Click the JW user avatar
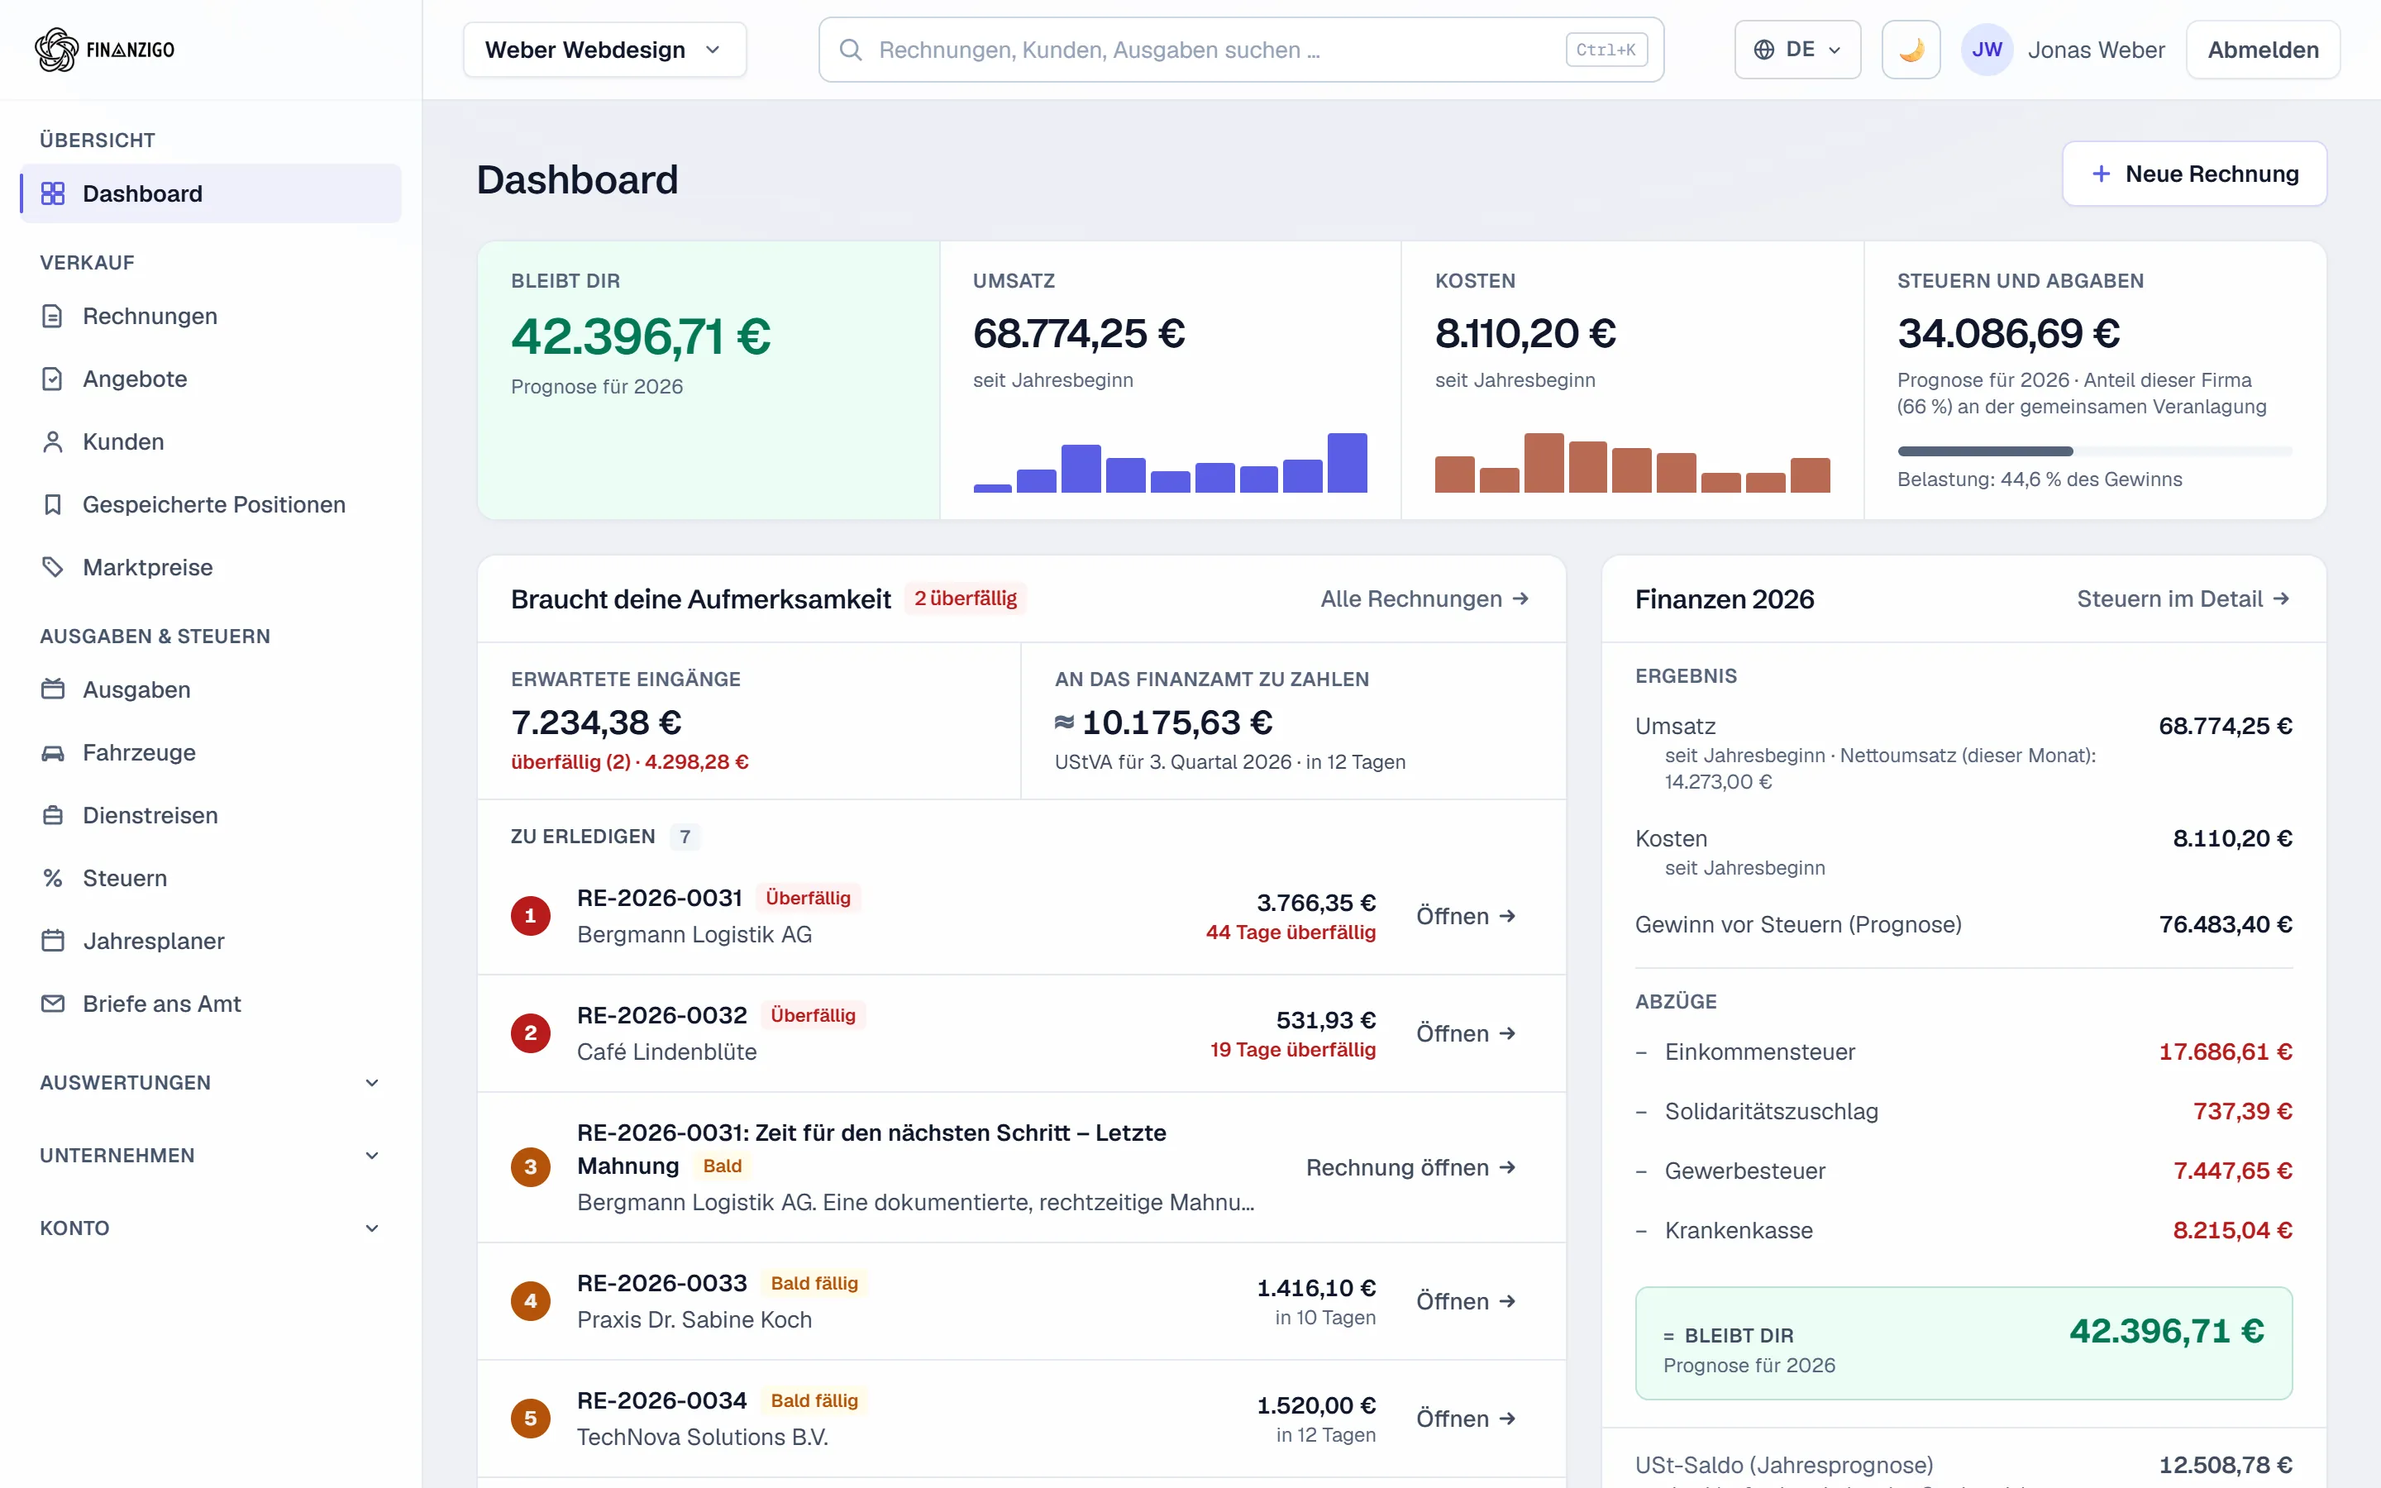2381x1488 pixels. [1987, 50]
